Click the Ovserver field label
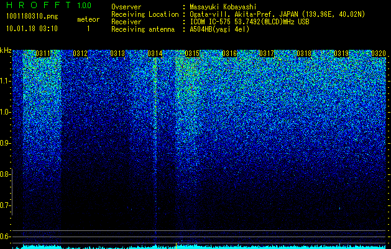 [x=126, y=7]
